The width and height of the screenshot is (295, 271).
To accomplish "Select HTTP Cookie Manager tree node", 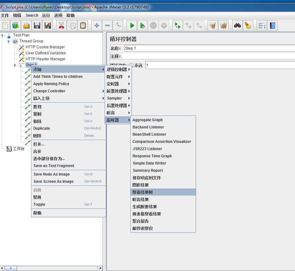I will tap(45, 47).
